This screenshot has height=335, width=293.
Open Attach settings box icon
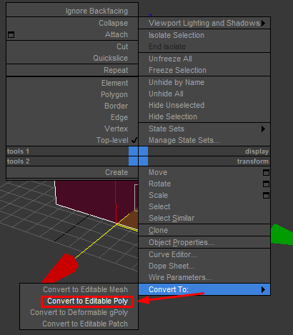11,35
